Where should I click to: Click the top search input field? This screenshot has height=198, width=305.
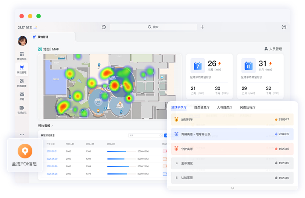tap(153, 27)
